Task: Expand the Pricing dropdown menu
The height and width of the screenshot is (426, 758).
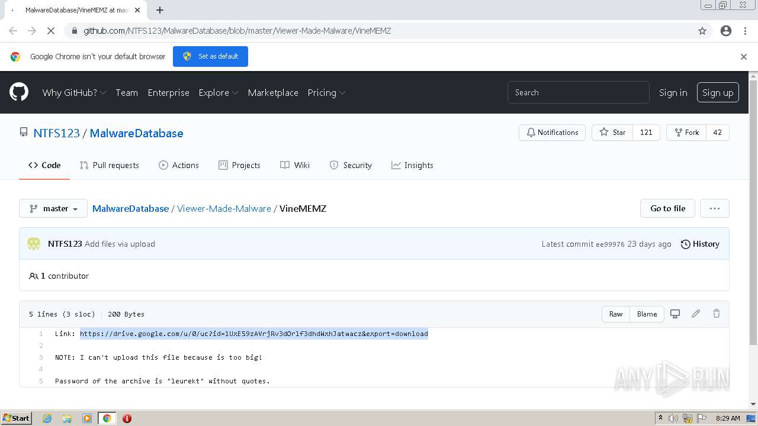Action: (326, 92)
